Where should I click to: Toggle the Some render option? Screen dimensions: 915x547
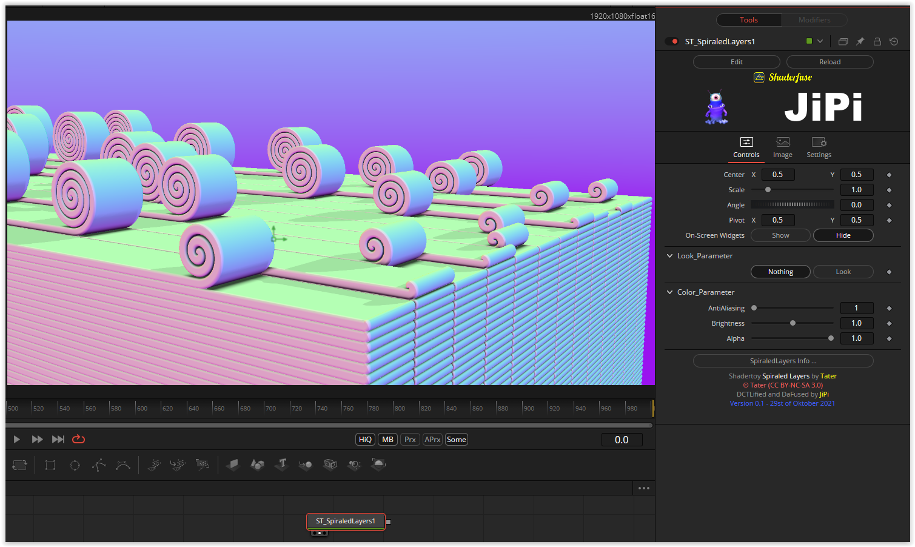pyautogui.click(x=456, y=440)
